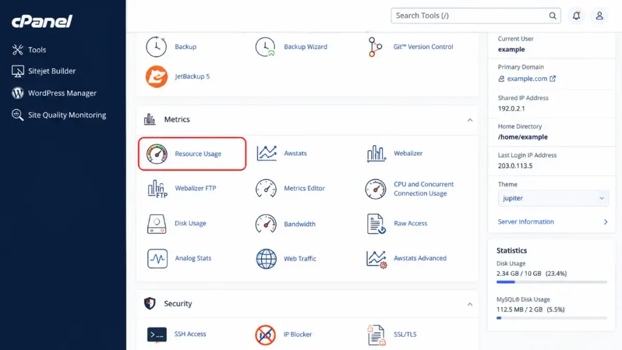Open the user account menu icon

pyautogui.click(x=600, y=16)
